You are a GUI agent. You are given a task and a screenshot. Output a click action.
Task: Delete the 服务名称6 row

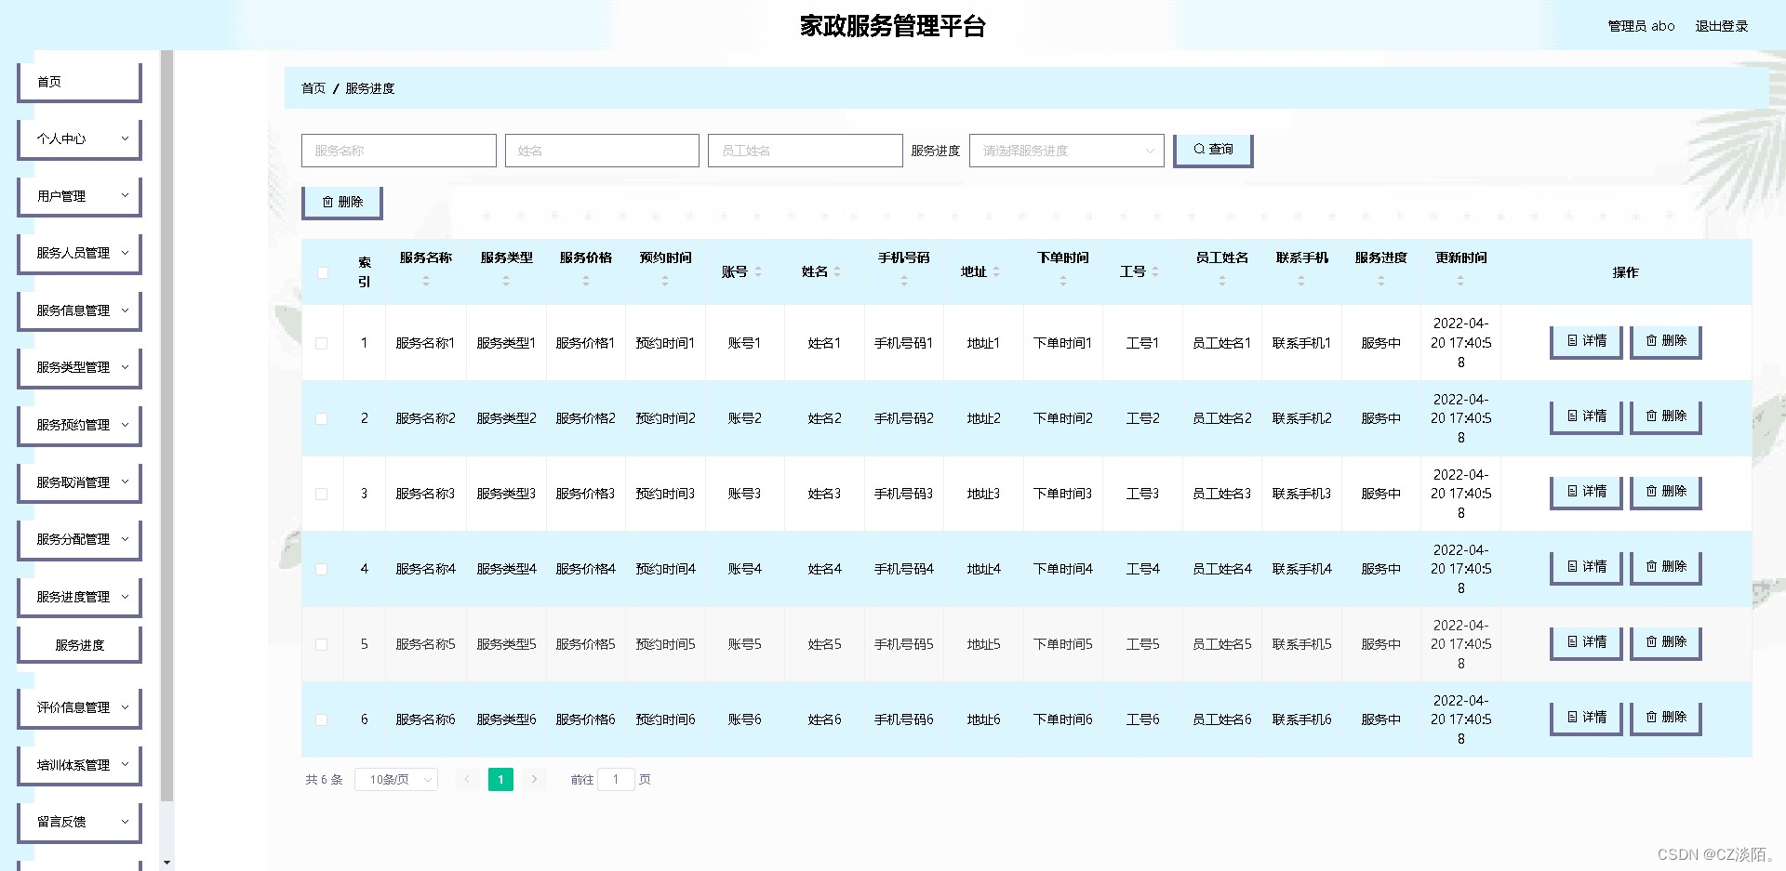tap(1665, 718)
